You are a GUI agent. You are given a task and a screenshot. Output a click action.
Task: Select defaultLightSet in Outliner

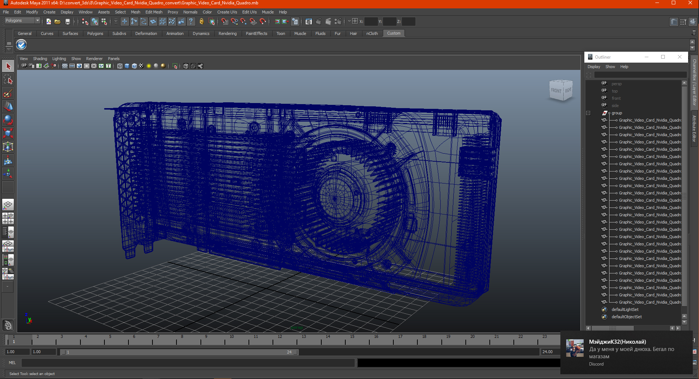tap(625, 309)
